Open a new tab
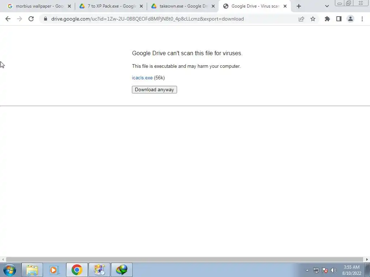370x277 pixels. tap(299, 6)
